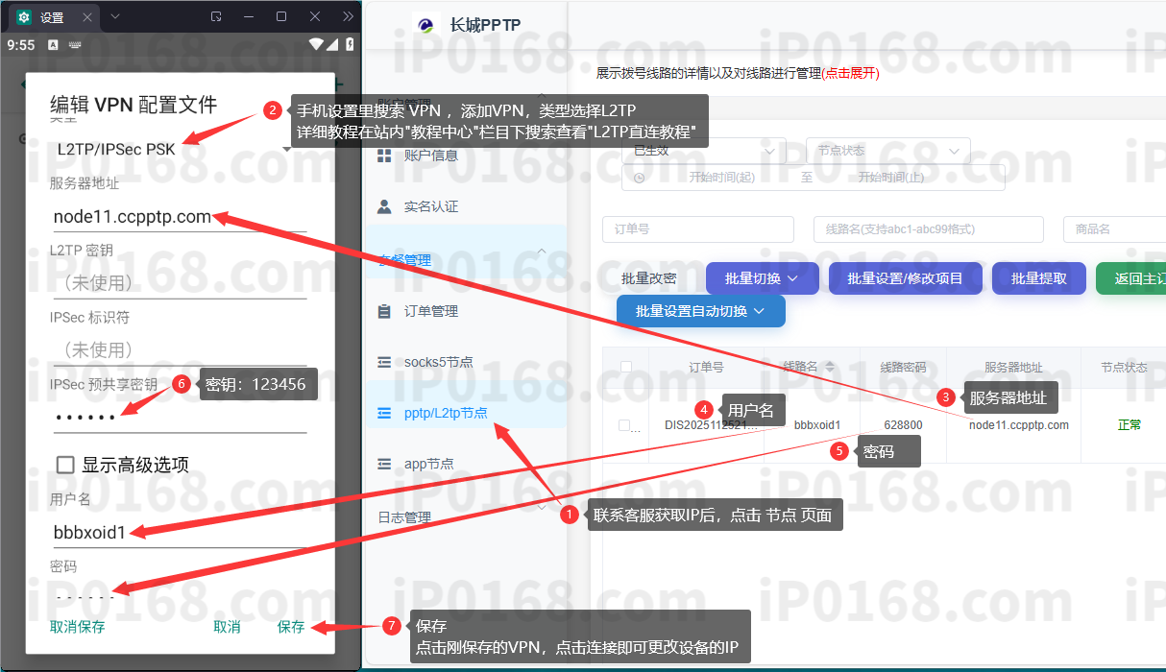Click the 商品名 search input

click(x=1114, y=229)
